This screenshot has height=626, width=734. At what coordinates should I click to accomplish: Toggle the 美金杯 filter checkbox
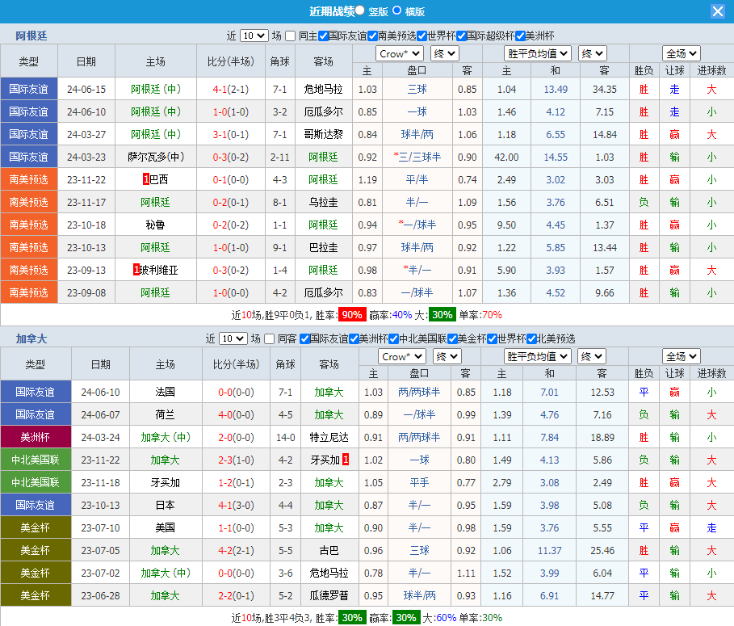pyautogui.click(x=451, y=338)
